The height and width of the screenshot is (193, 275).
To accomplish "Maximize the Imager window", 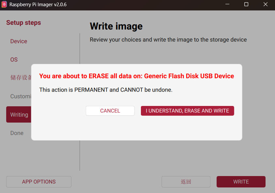I will click(246, 5).
